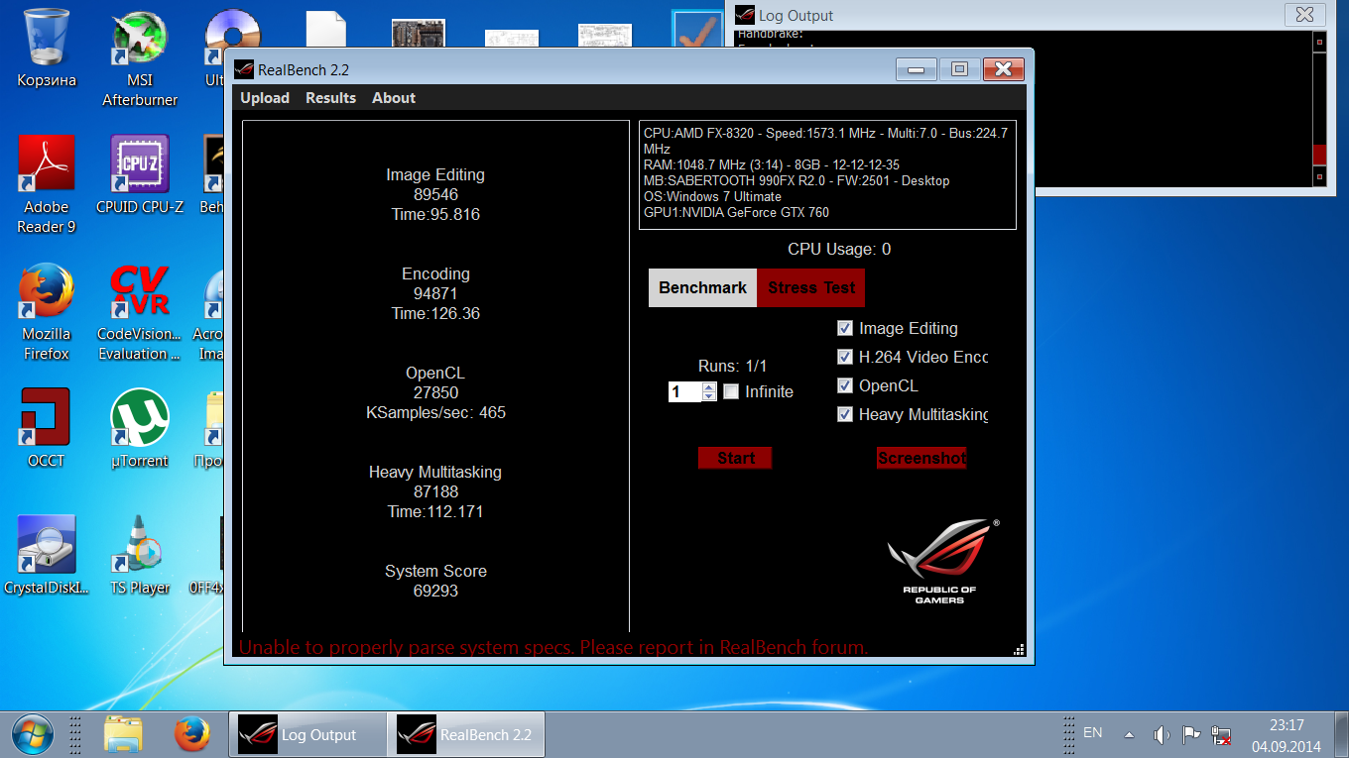The image size is (1349, 758).
Task: Select the highlighted checkmark desktop icon
Action: (698, 29)
